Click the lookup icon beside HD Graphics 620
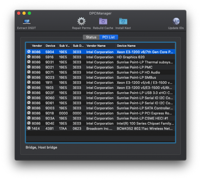Screen dimensions: 201x180 [29, 57]
